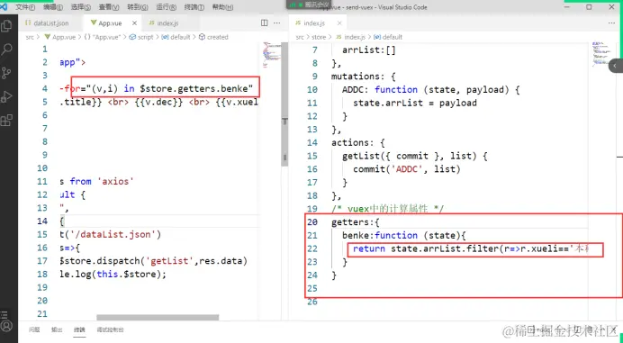Screen dimensions: 623x343
Task: Open the 终端(T) menu
Action: pos(194,7)
